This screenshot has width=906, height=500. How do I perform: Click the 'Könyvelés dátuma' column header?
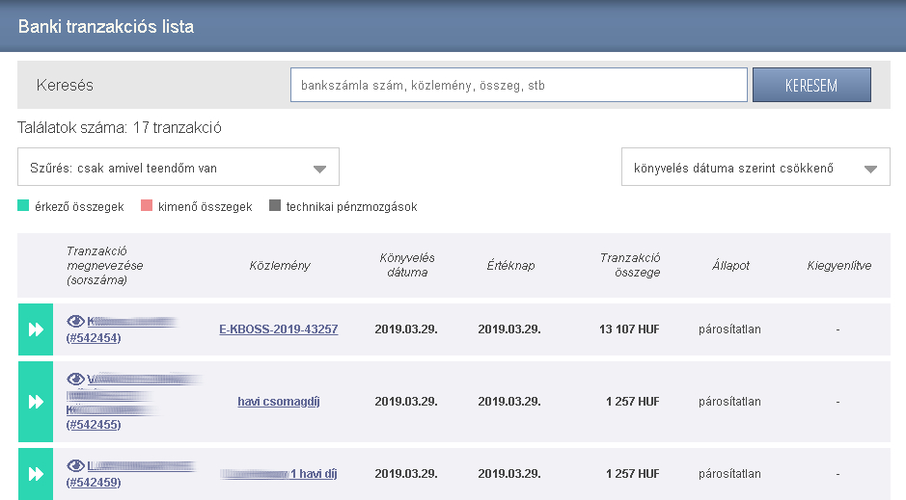click(406, 265)
